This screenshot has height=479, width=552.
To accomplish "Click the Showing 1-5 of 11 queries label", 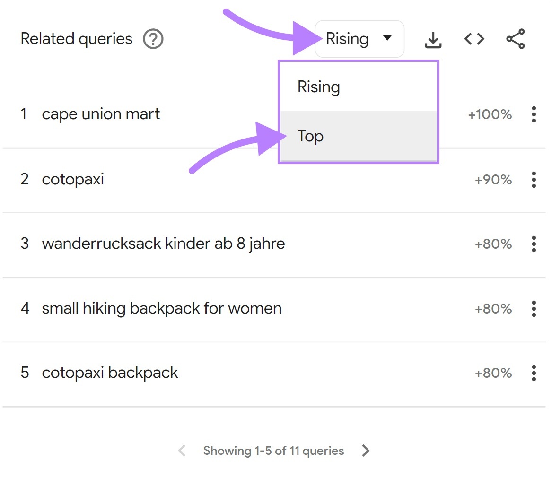I will [273, 451].
